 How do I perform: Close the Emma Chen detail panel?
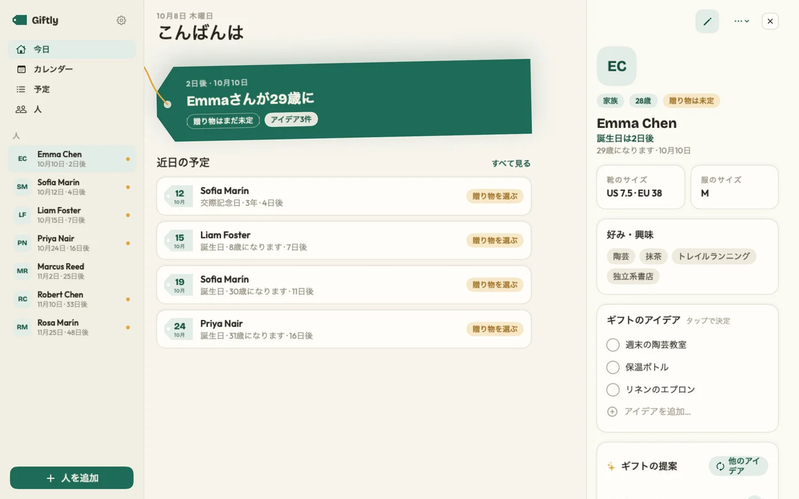point(770,22)
